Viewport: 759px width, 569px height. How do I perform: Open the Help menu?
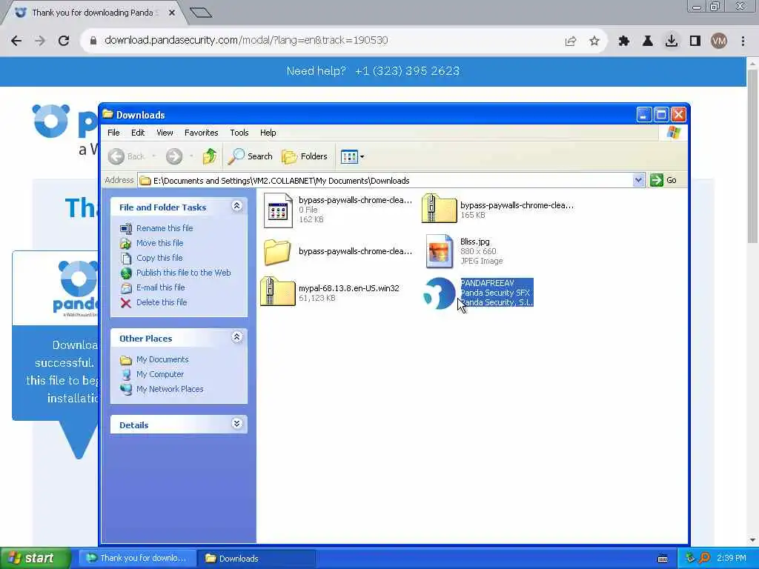click(268, 133)
